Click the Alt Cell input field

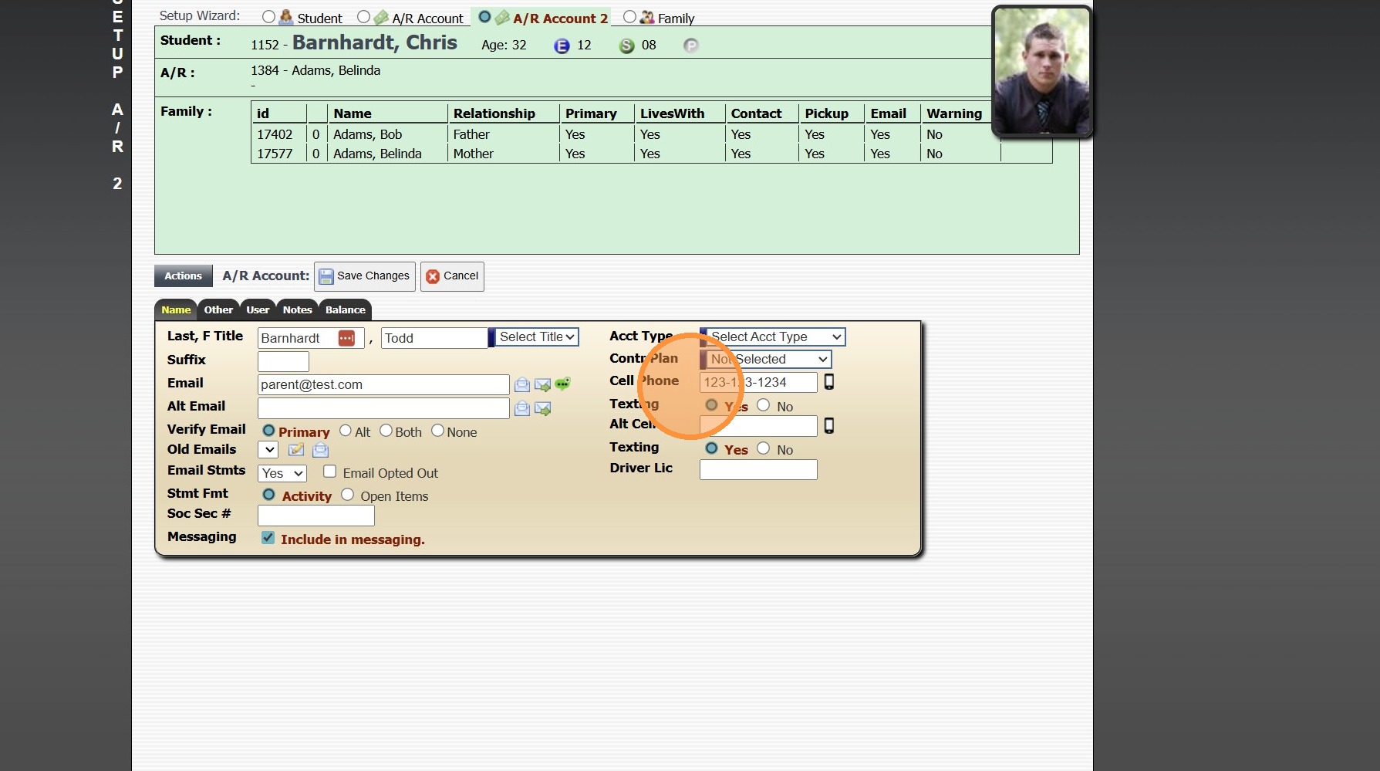pos(758,426)
